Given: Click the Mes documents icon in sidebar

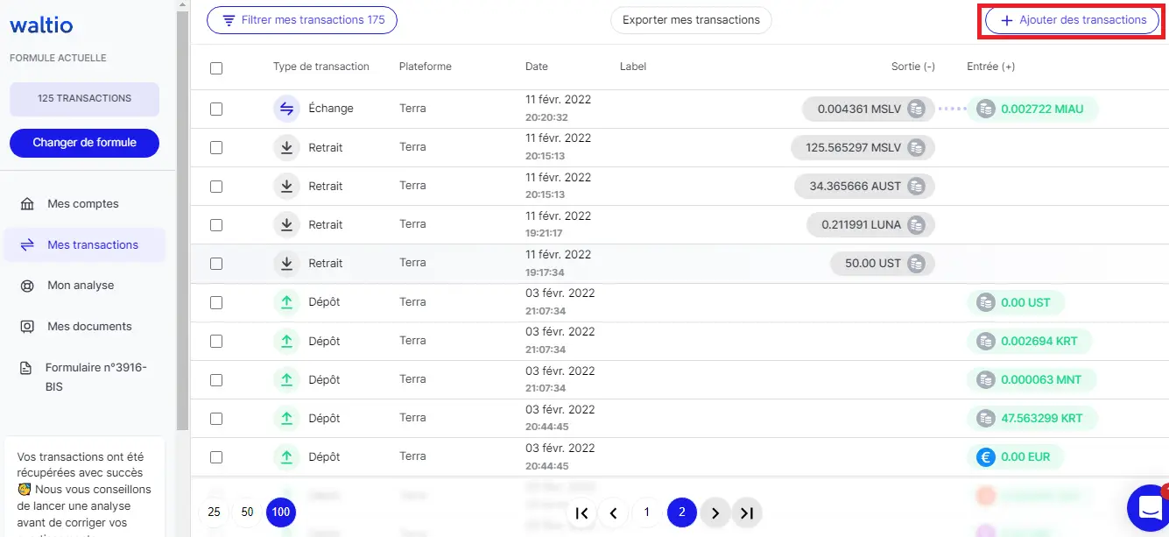Looking at the screenshot, I should (x=28, y=327).
